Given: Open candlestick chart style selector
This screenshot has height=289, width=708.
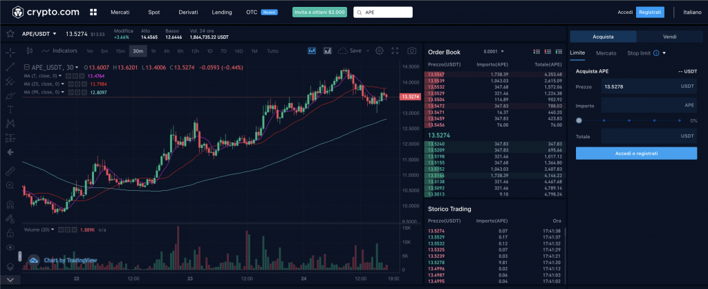Looking at the screenshot, I should coord(30,50).
